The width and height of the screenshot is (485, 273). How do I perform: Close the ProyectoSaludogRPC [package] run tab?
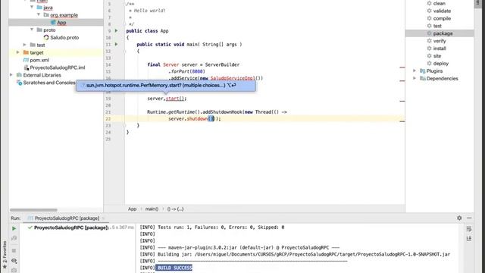click(103, 218)
